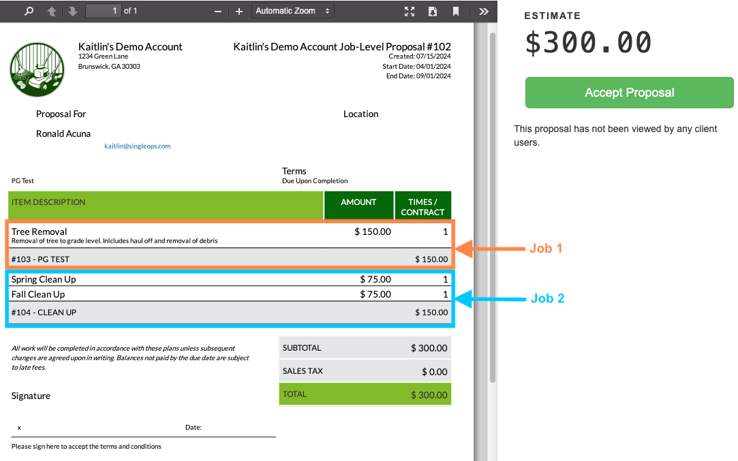
Task: Select the Fall Clean Up line item
Action: point(38,294)
